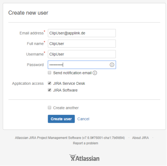The image size is (167, 166).
Task: Click the Send notification email label text
Action: pos(72,73)
